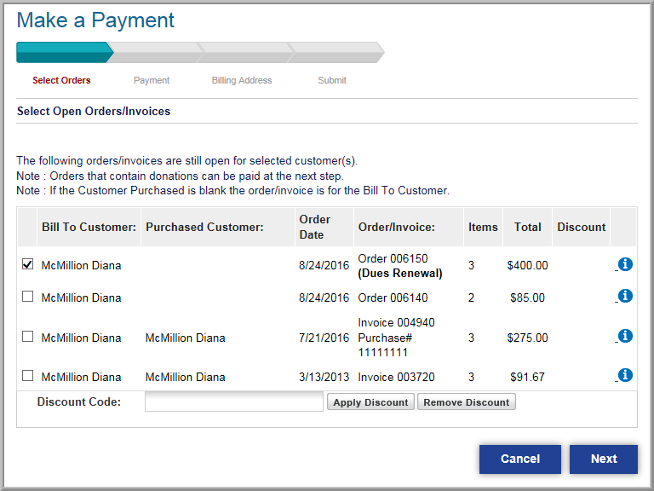This screenshot has height=491, width=654.
Task: Open info icon for Order 006150
Action: tap(625, 264)
